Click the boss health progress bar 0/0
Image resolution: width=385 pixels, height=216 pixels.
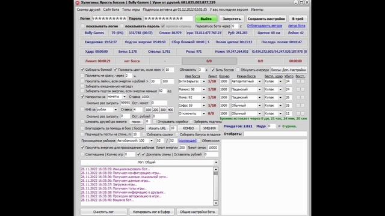pyautogui.click(x=209, y=61)
